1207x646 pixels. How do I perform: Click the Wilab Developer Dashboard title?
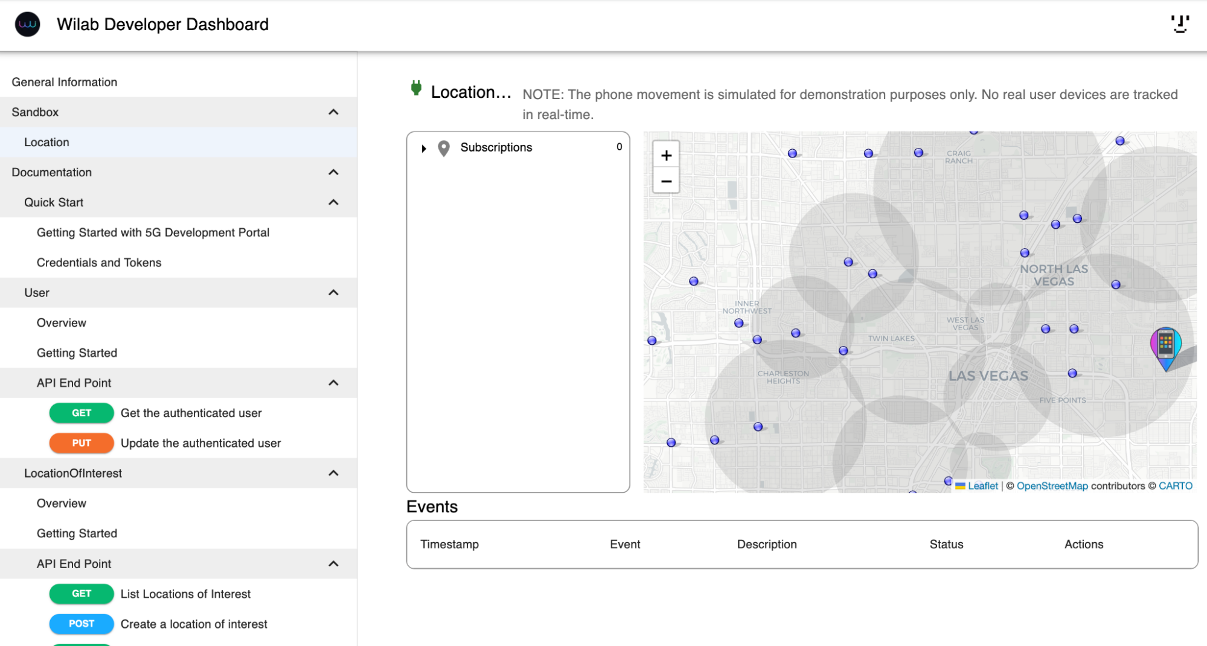162,24
